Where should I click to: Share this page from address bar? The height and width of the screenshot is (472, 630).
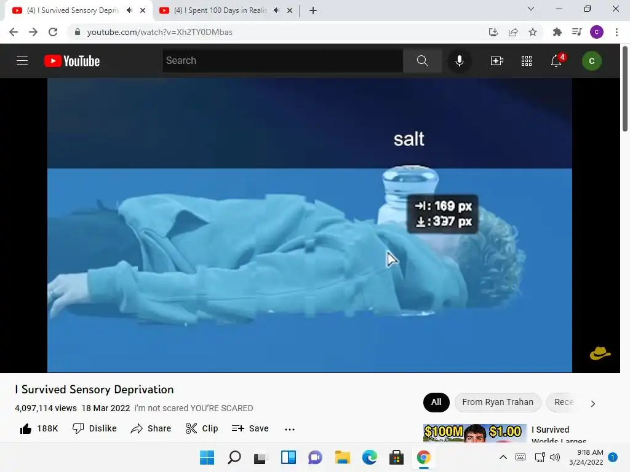513,32
